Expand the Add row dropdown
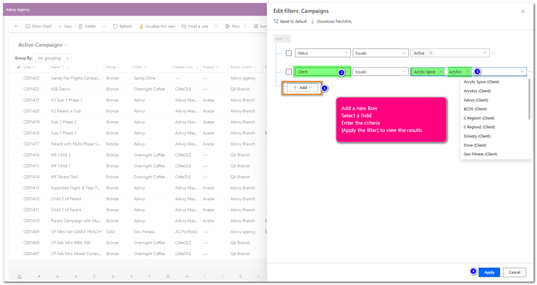Image resolution: width=537 pixels, height=285 pixels. [x=303, y=87]
